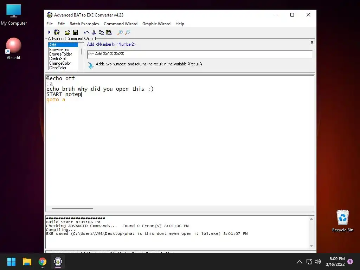Run the batch file with the play icon
The image size is (360, 270).
point(49,32)
